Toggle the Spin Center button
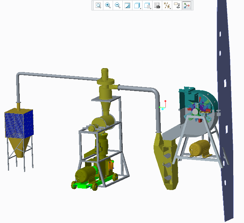Screen dimensions: 244x223 [x=187, y=5]
